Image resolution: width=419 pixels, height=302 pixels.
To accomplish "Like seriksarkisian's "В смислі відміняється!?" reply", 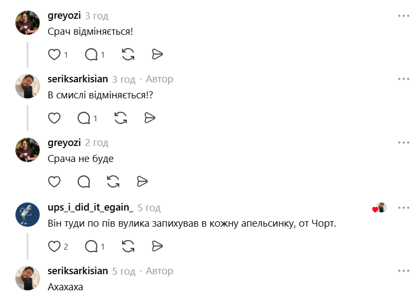I will (55, 118).
